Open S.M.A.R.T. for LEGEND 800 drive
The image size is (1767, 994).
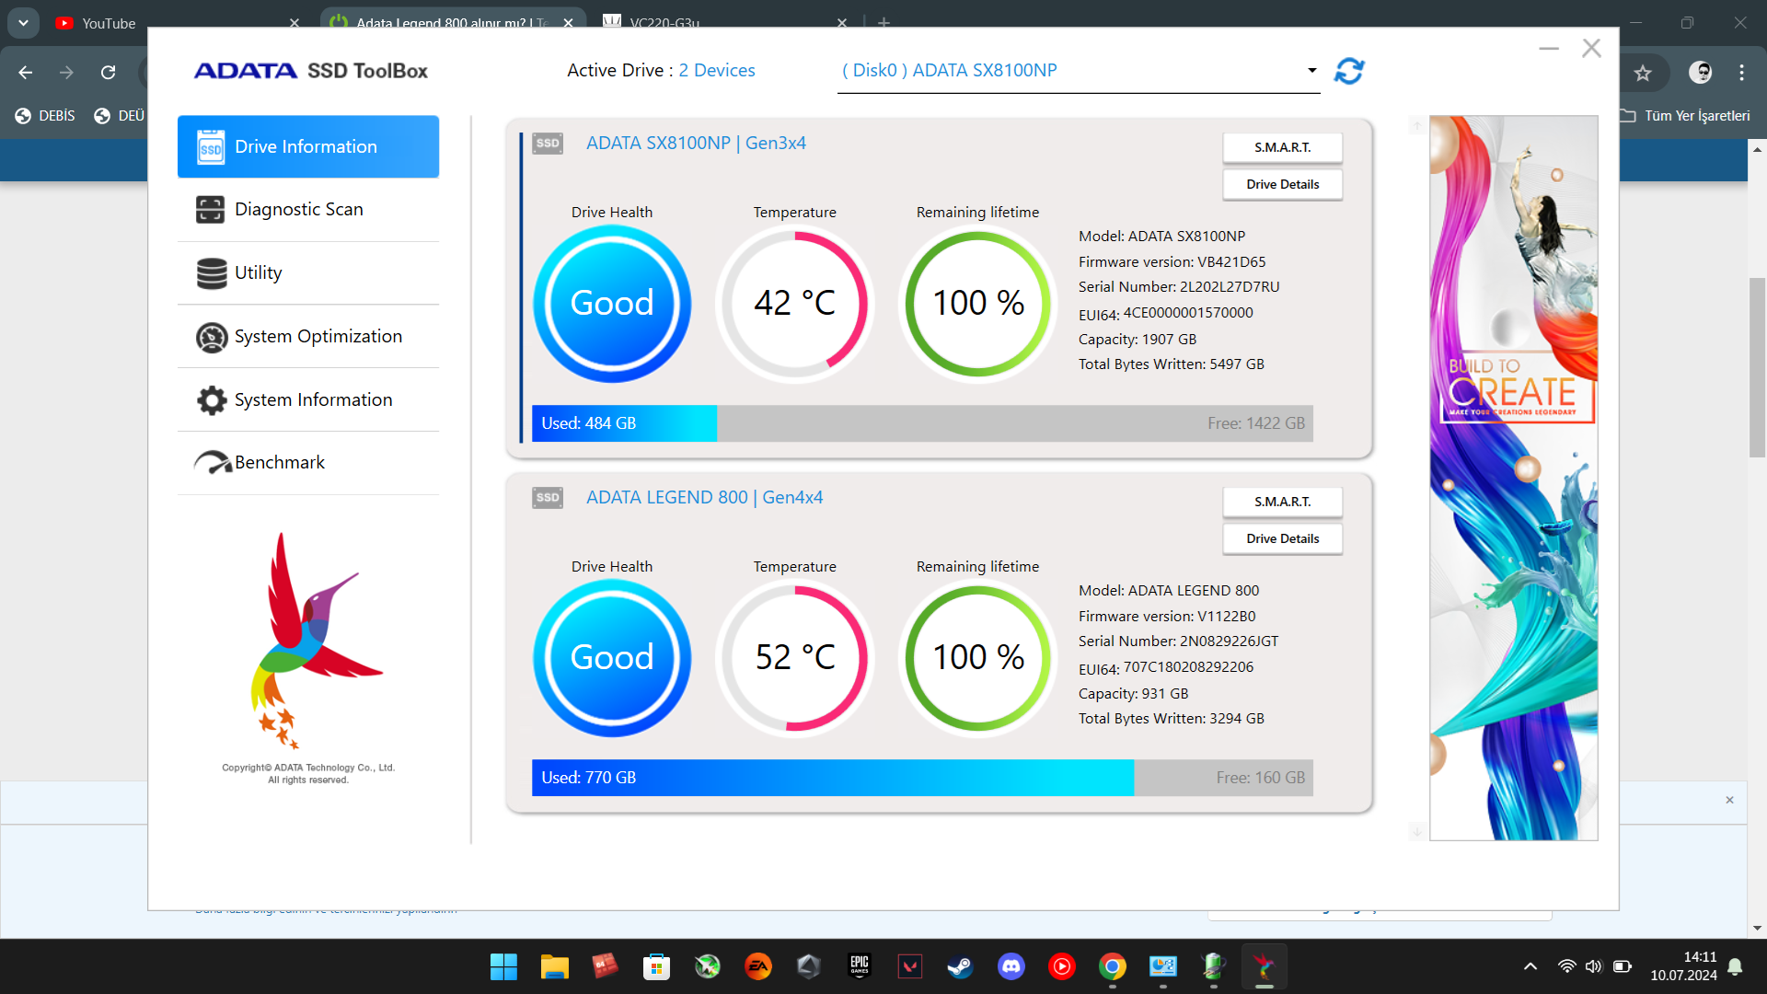(x=1282, y=502)
